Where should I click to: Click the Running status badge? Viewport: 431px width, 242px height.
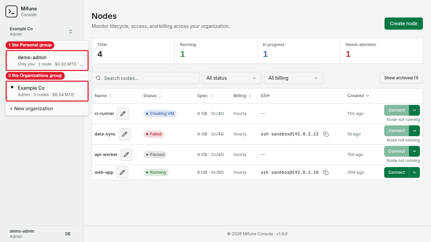pos(156,172)
